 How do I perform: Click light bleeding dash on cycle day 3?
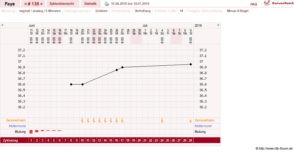pyautogui.click(x=43, y=130)
